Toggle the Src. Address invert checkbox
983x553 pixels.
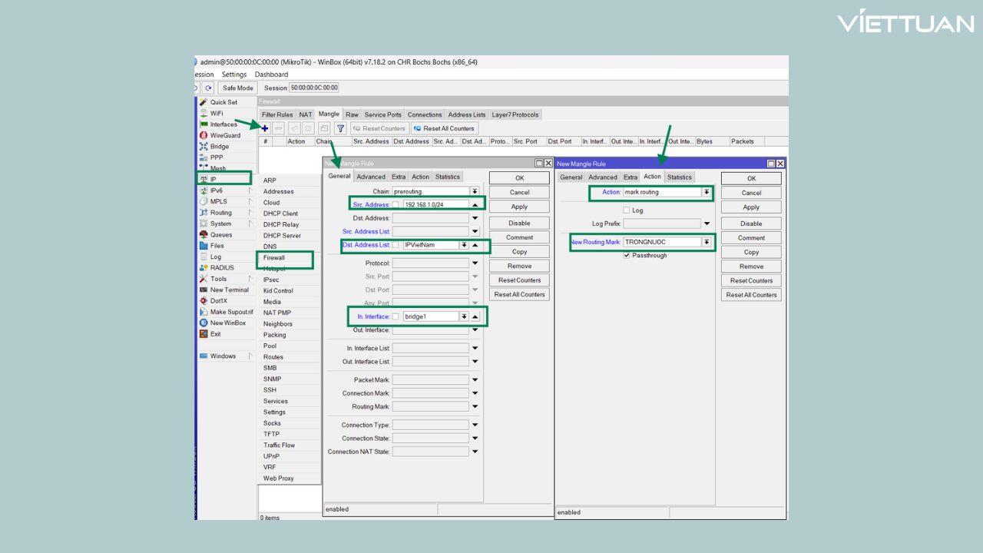(x=396, y=205)
